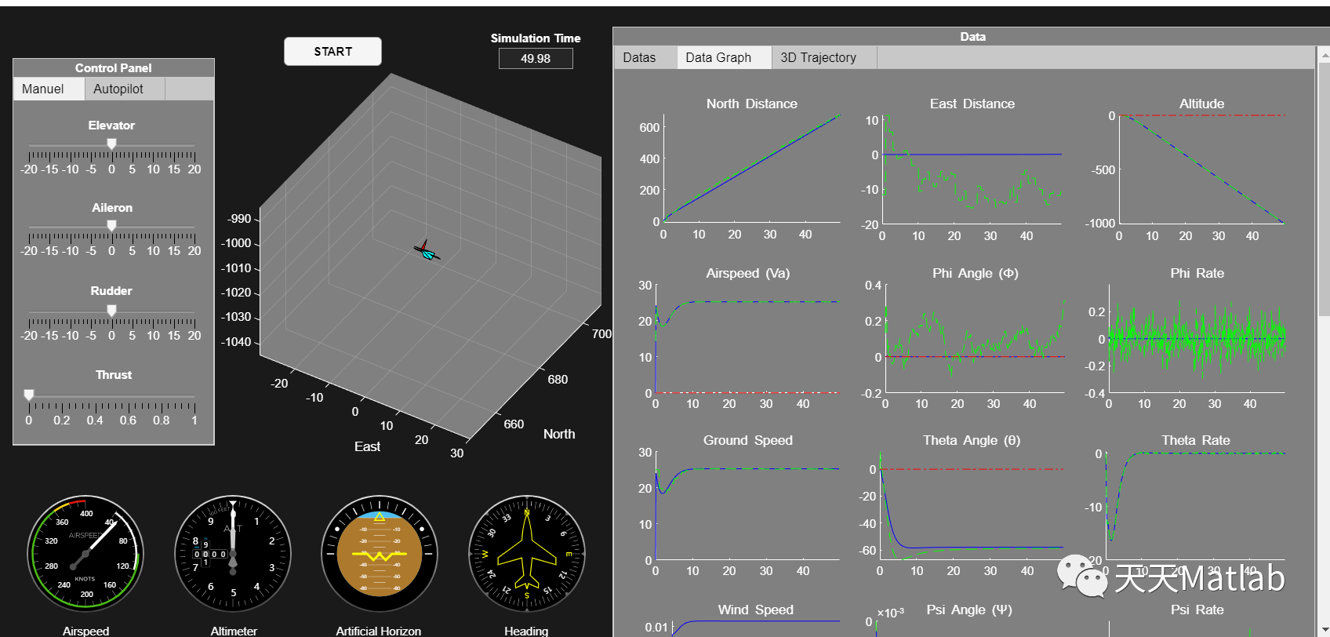Click the Theta Angle graph
Viewport: 1330px width, 637px height.
tap(972, 506)
